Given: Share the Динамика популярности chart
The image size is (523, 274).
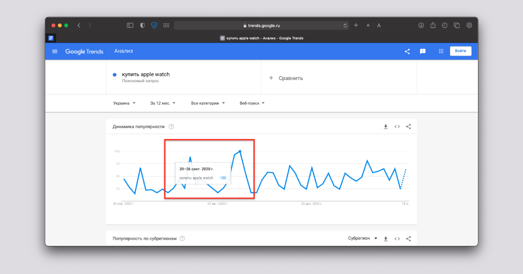Looking at the screenshot, I should point(408,127).
